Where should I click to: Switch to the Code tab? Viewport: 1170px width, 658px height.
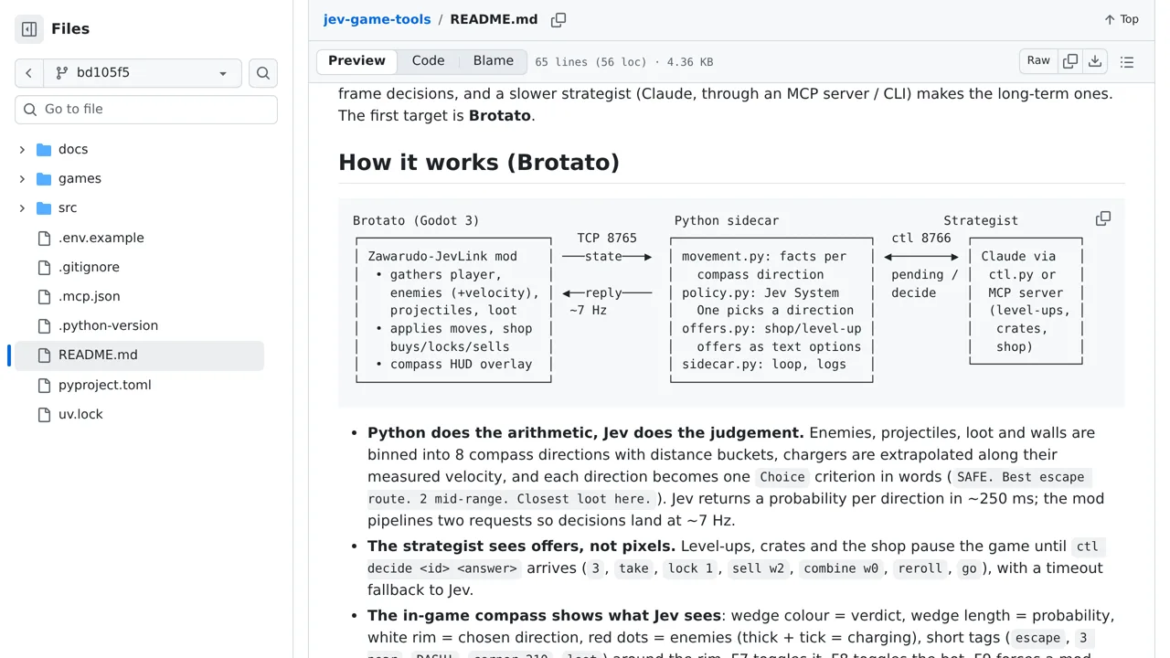pos(428,61)
